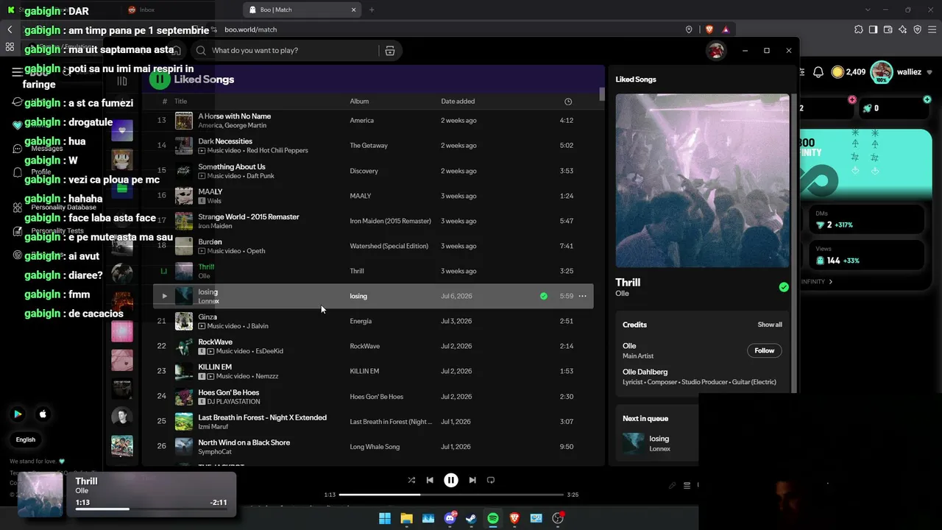Image resolution: width=942 pixels, height=530 pixels.
Task: Toggle liked checkmark on the 'losing' row
Action: (x=544, y=296)
